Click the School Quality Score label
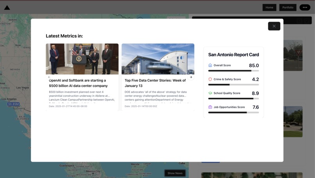The width and height of the screenshot is (315, 178). [227, 93]
